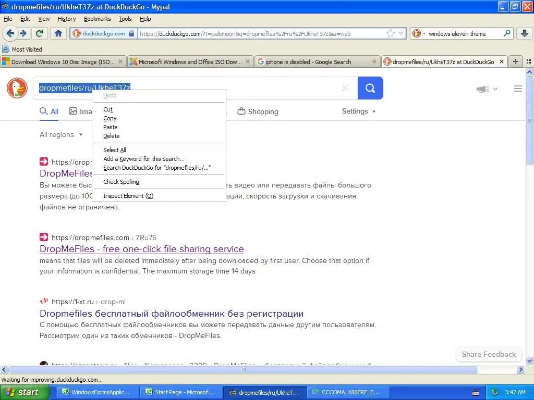
Task: Click the favicon of the 7Ru76 result
Action: 44,237
